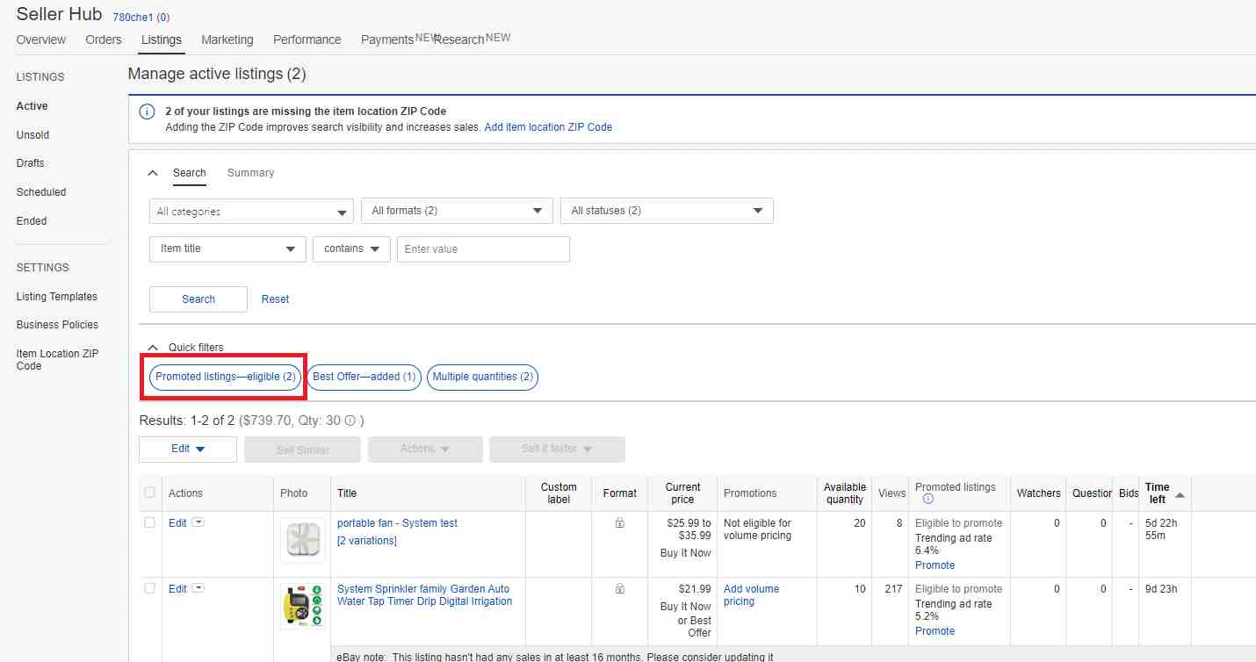Open the Summary tab
Image resolution: width=1256 pixels, height=662 pixels.
pos(250,173)
